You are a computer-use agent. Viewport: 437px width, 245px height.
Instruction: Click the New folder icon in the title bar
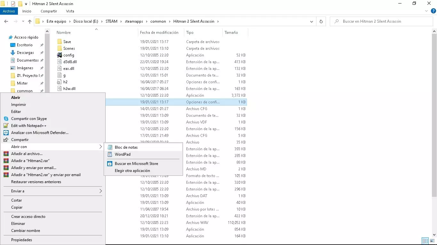tap(20, 4)
